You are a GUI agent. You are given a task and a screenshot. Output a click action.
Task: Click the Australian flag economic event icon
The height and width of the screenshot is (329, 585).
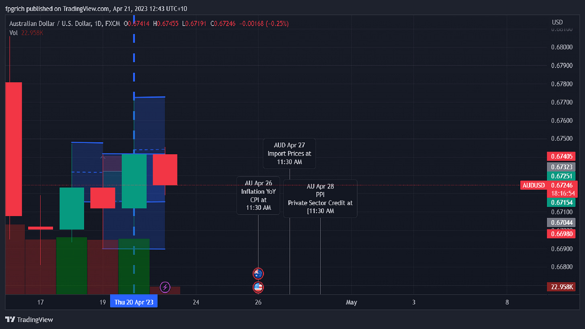point(258,274)
